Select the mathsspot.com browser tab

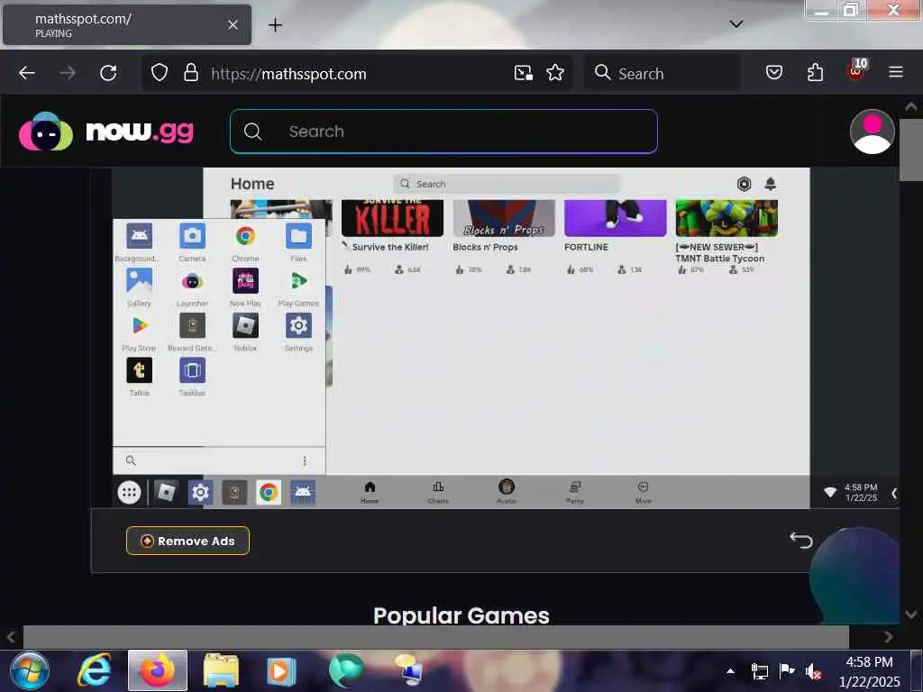(x=127, y=24)
